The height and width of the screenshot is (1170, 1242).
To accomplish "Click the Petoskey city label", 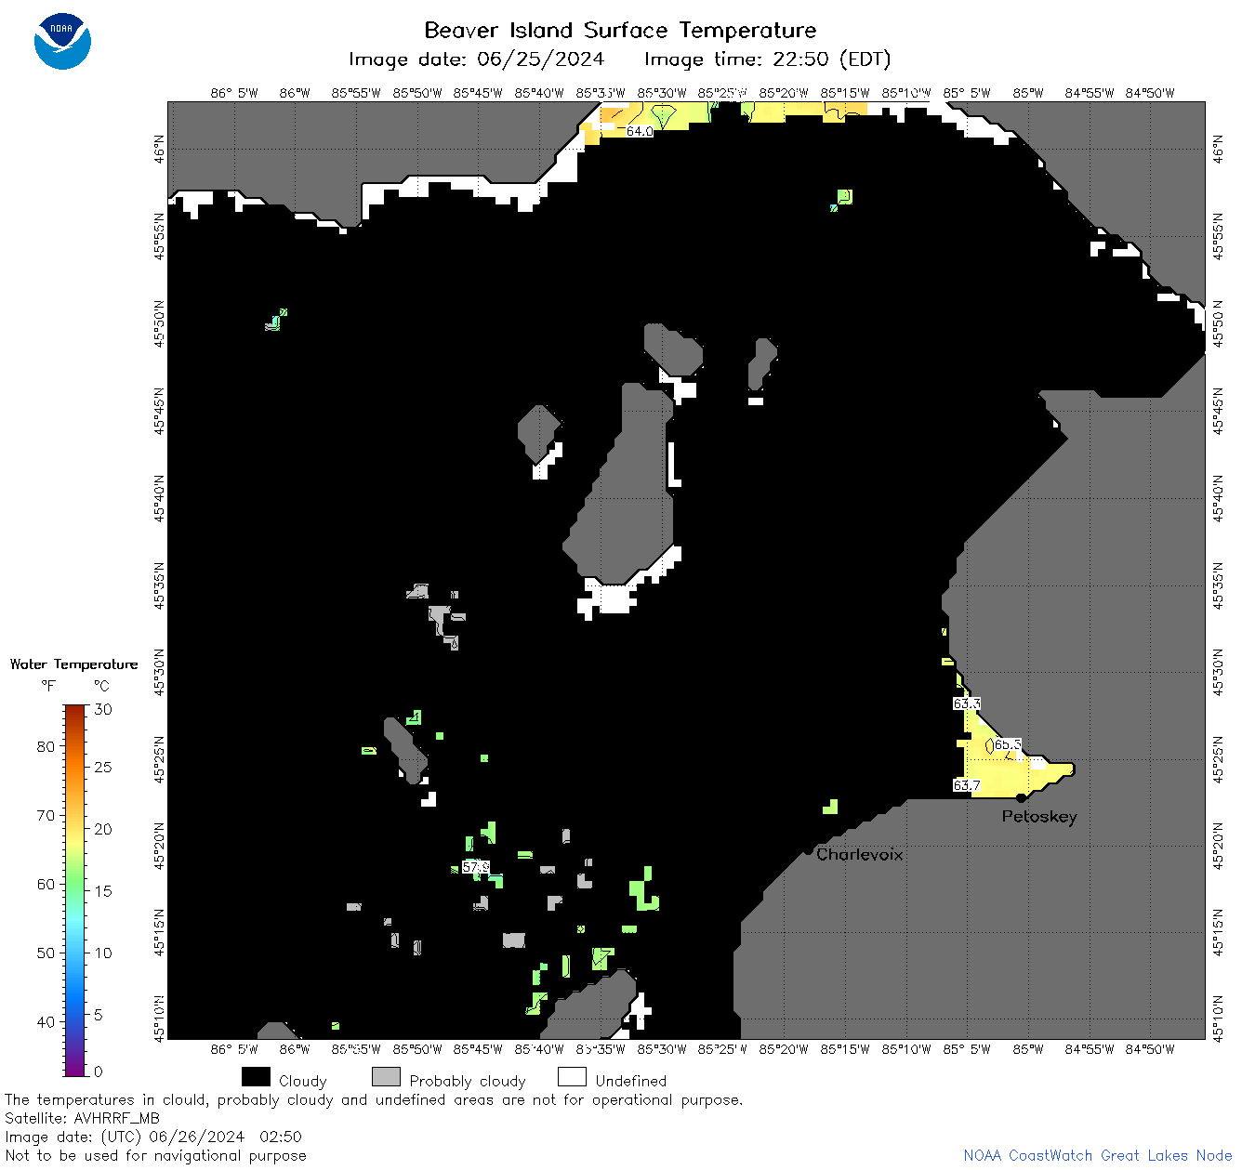I will click(1039, 817).
